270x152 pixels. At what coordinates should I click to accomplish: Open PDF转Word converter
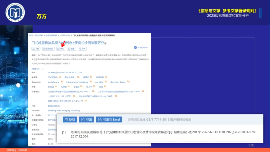(x=141, y=47)
